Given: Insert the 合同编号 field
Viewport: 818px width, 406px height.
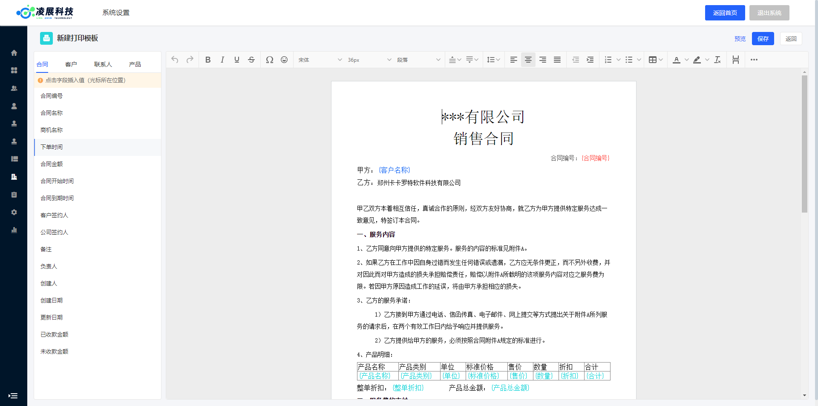Looking at the screenshot, I should [x=98, y=96].
